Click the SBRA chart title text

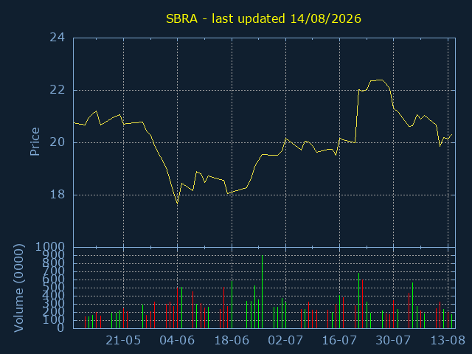click(x=263, y=19)
